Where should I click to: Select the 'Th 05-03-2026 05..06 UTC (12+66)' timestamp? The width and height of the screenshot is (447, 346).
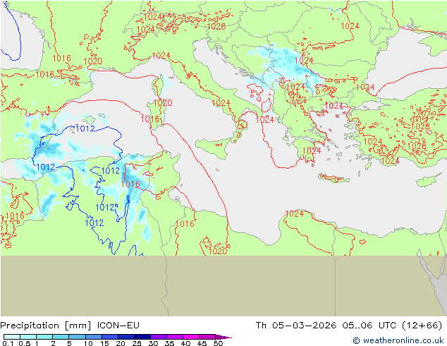pyautogui.click(x=349, y=326)
